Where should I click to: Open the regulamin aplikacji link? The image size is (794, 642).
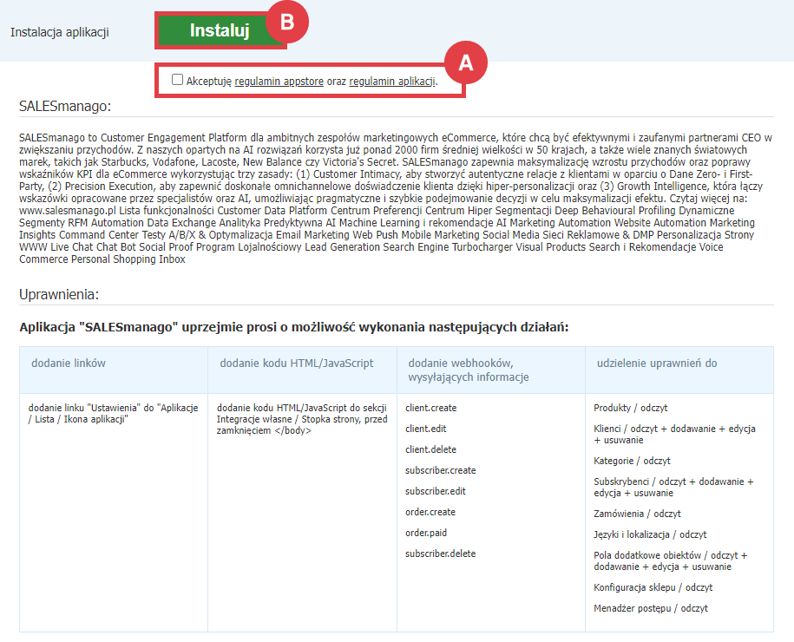[392, 81]
